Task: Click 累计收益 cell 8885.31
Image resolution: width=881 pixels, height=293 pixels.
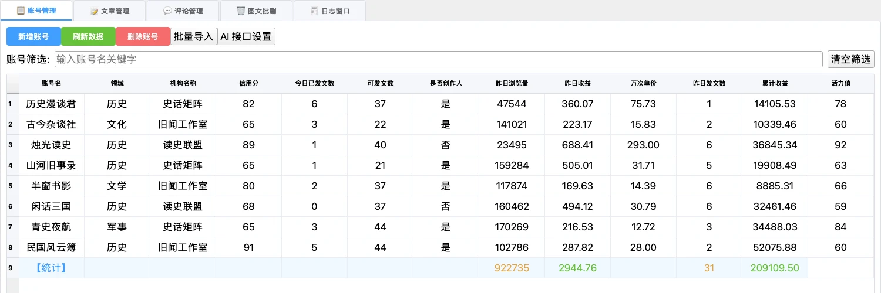Action: 775,186
